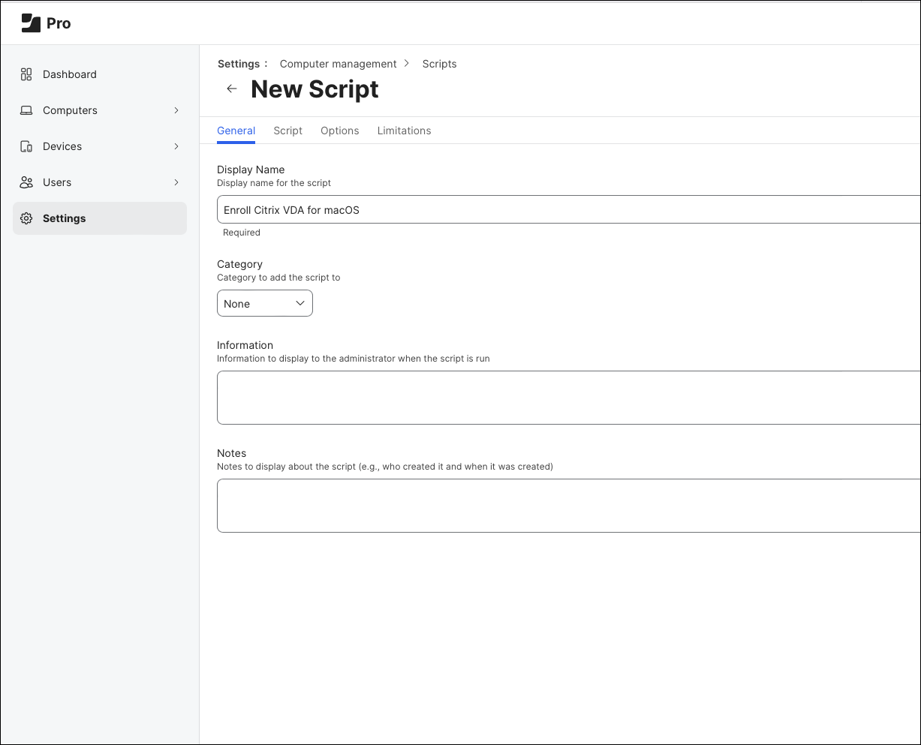Click the Jamf Pro logo icon
This screenshot has width=921, height=745.
[31, 23]
